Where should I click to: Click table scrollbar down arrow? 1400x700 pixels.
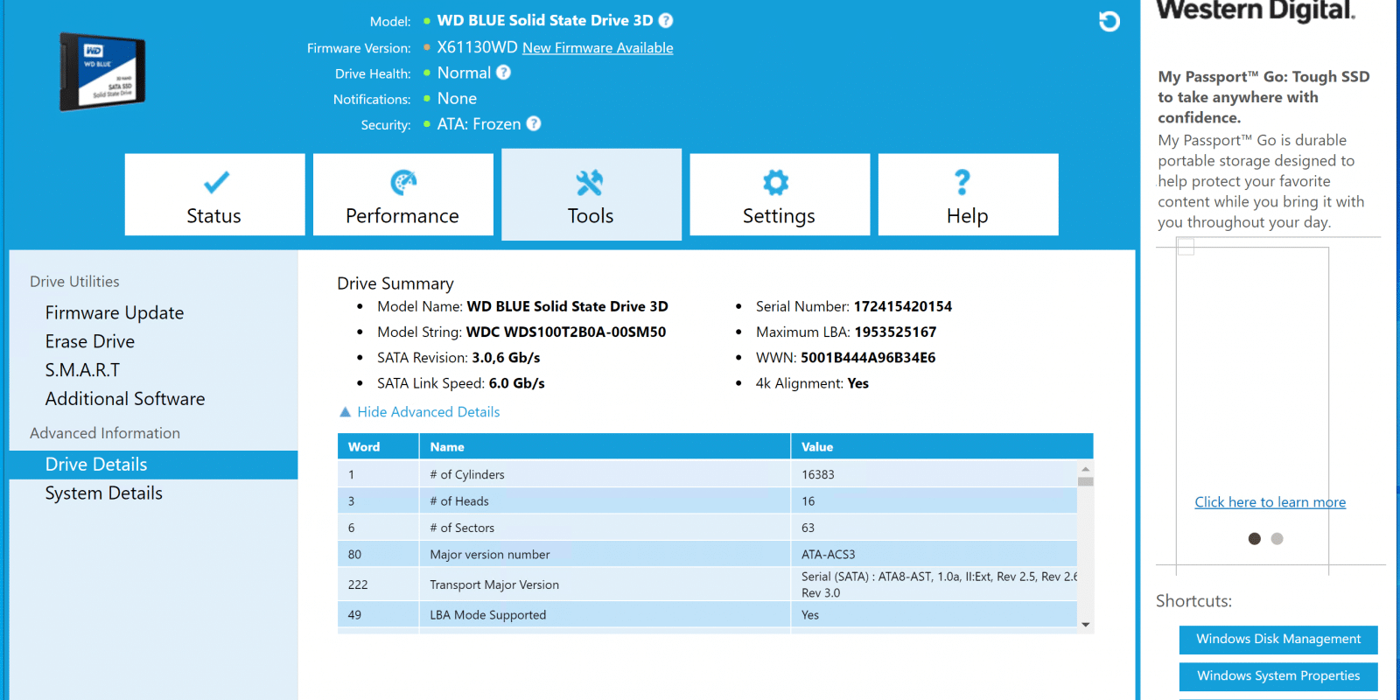click(x=1086, y=624)
